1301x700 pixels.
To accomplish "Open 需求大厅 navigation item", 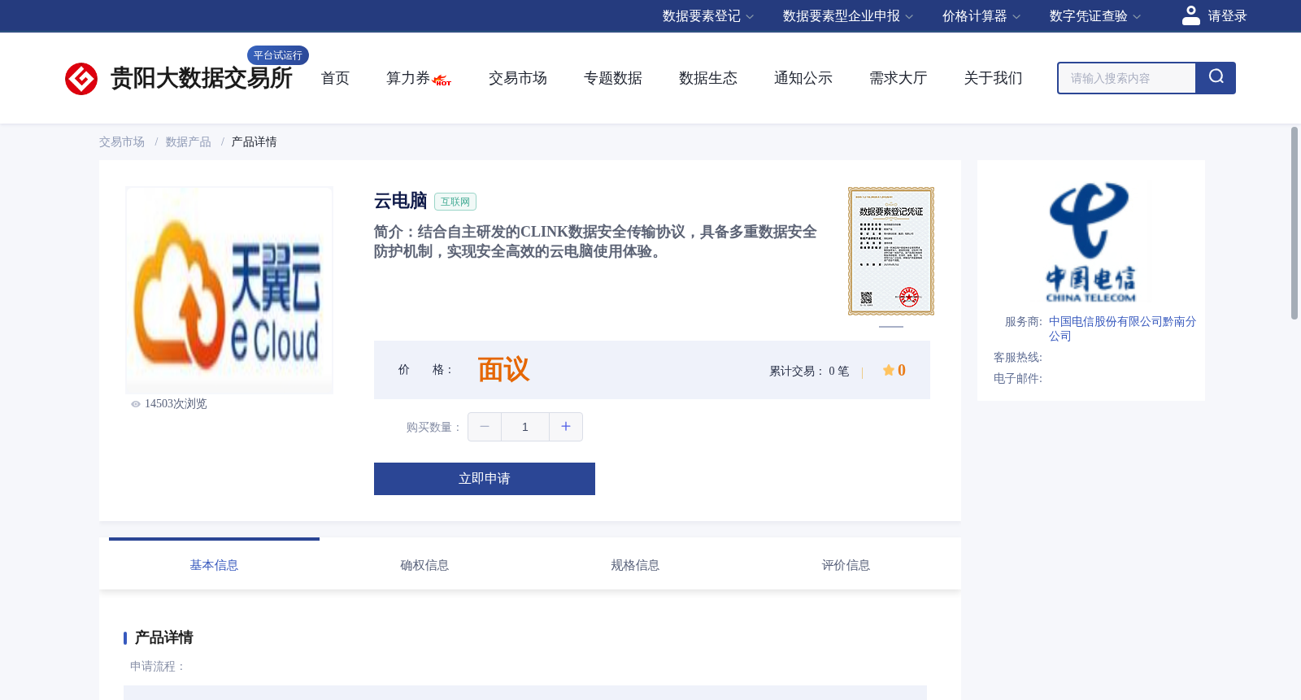I will tap(899, 78).
